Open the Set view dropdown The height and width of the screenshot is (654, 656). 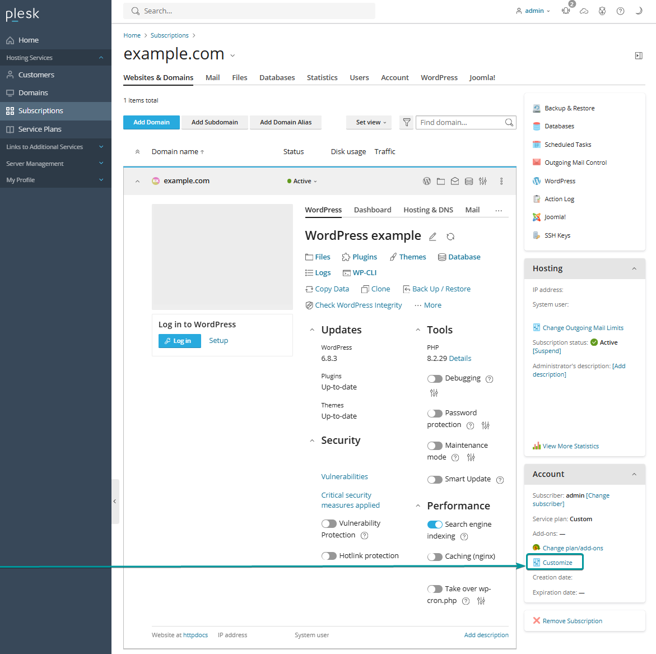click(x=371, y=122)
